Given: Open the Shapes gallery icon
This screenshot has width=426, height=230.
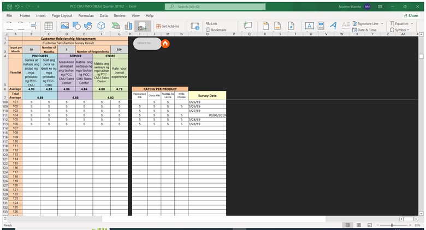Looking at the screenshot, I should pyautogui.click(x=76, y=26).
